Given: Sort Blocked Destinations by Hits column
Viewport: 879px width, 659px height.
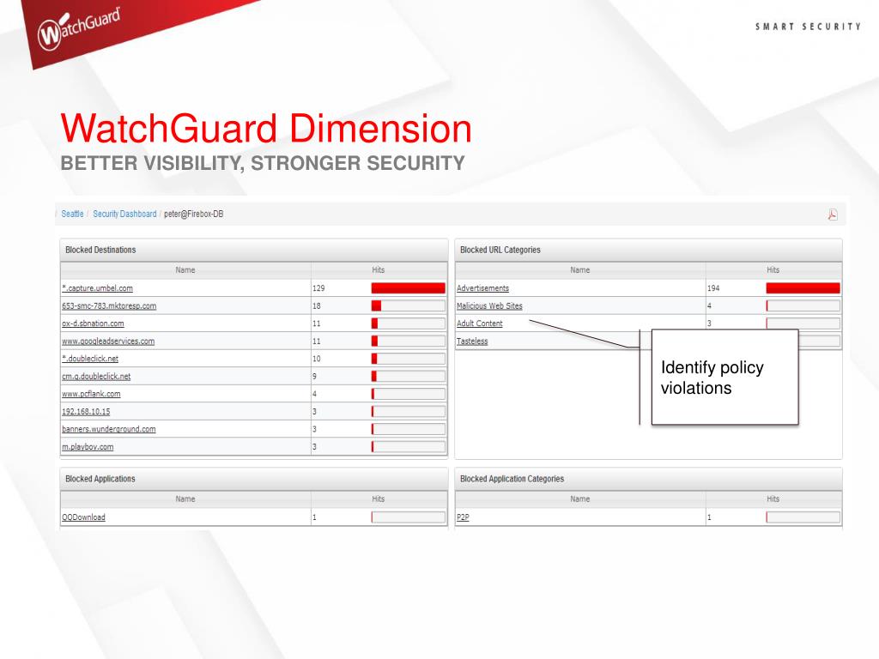Looking at the screenshot, I should click(x=379, y=270).
